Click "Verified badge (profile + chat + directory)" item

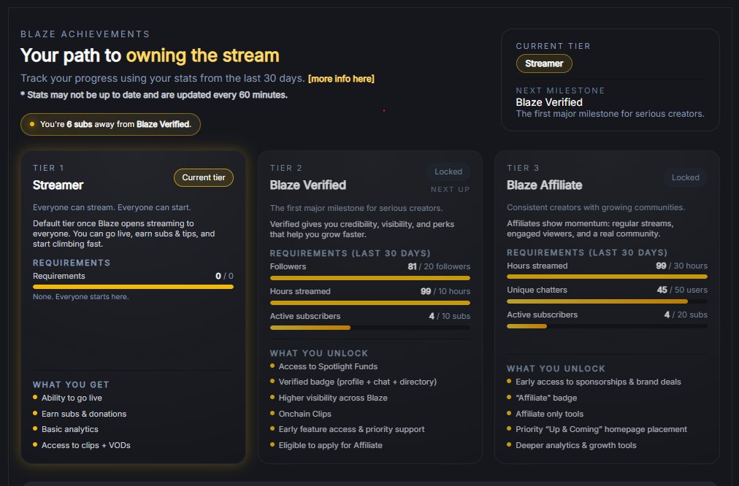pyautogui.click(x=357, y=382)
